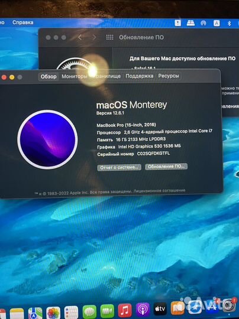Click the Отчет о системе button
Screen dimensions: 239x319
click(119, 167)
